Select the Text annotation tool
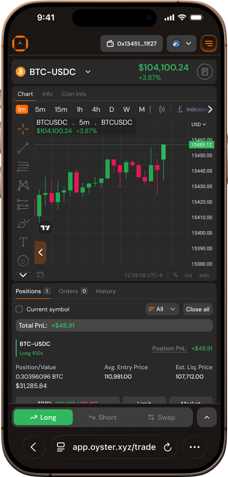Screen dimensions: 228x477 click(23, 242)
